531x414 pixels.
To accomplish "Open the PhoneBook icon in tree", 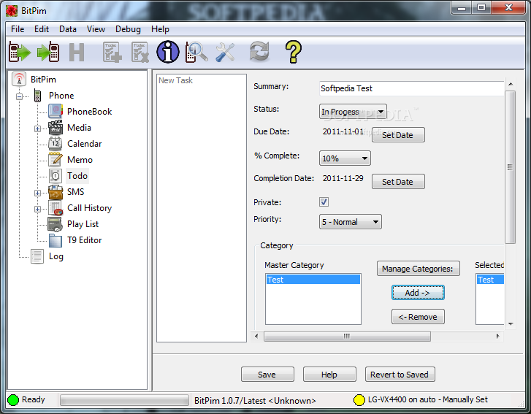I will coord(56,112).
